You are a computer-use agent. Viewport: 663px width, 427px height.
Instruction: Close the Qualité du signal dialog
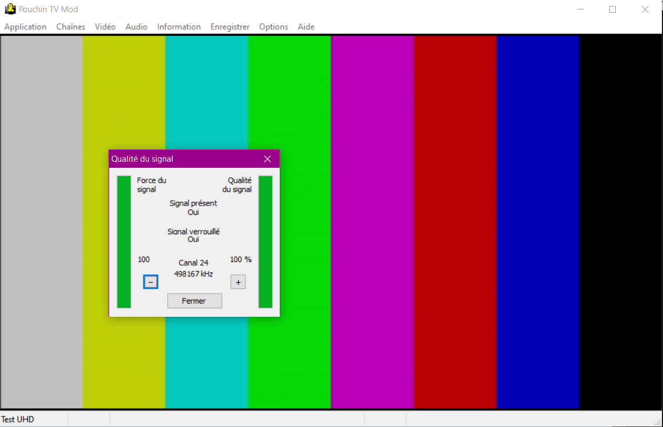pos(267,159)
